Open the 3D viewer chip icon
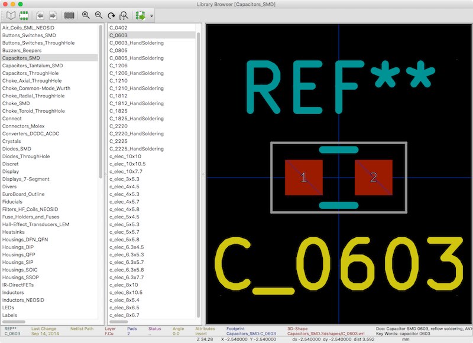473x343 pixels. point(69,15)
